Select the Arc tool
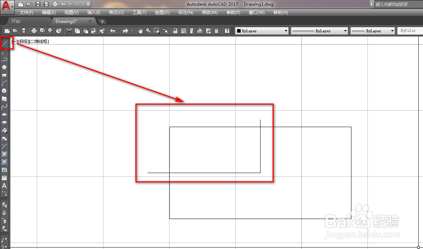Image resolution: width=423 pixels, height=249 pixels. (x=4, y=83)
